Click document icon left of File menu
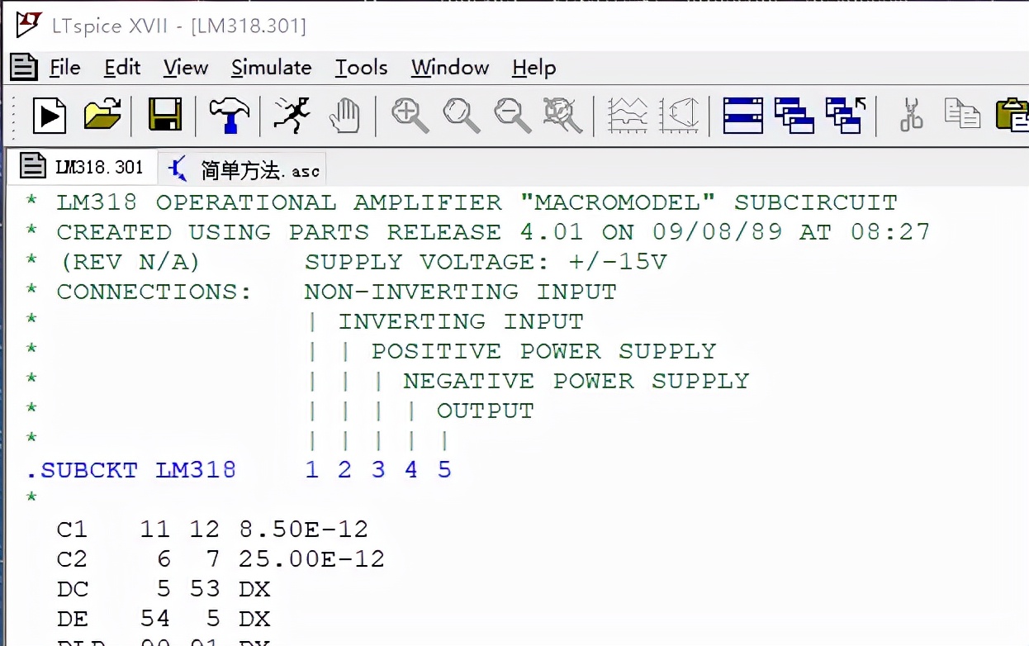Screen dimensions: 1029x646 (x=23, y=67)
